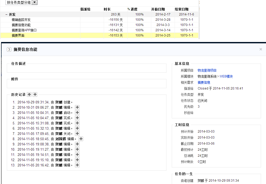Collapse the 开发 task group

coord(6,15)
